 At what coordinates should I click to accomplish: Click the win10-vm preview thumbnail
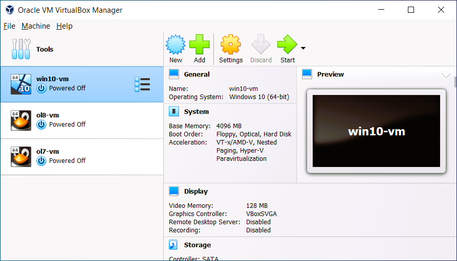376,131
